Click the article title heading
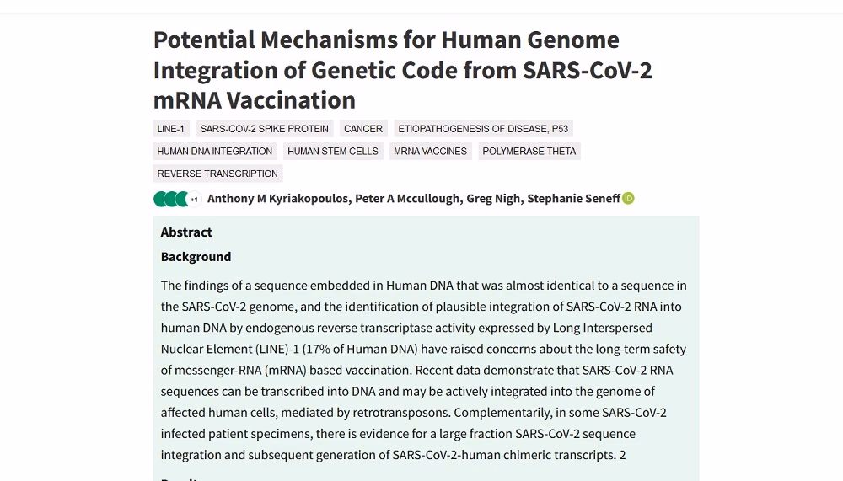The image size is (843, 481). tap(403, 70)
